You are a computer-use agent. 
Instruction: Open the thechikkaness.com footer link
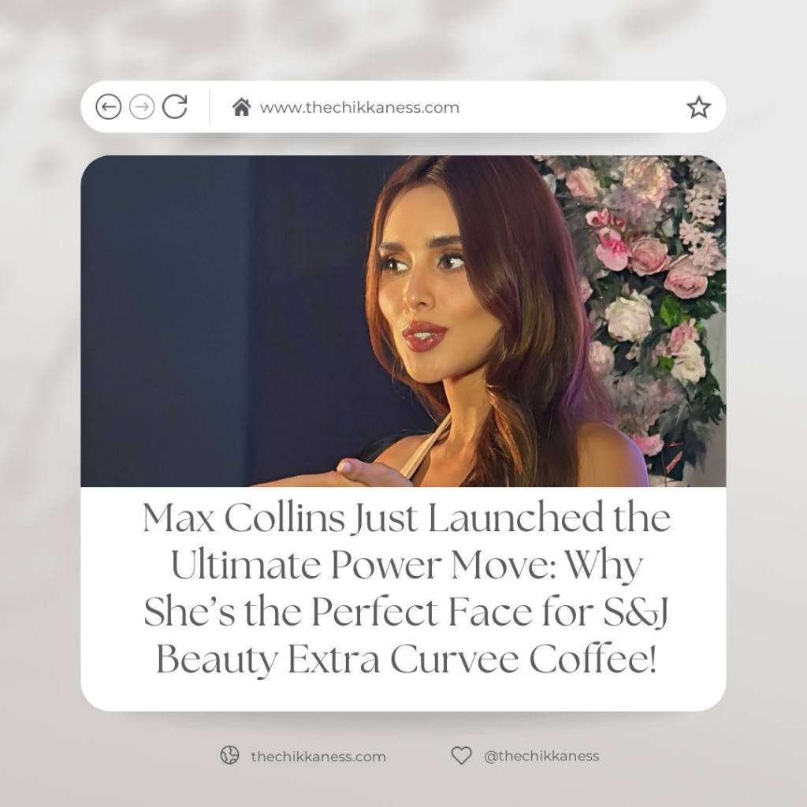tap(318, 756)
